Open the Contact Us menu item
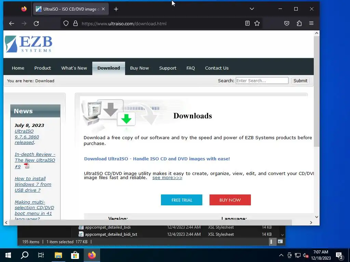 click(217, 68)
